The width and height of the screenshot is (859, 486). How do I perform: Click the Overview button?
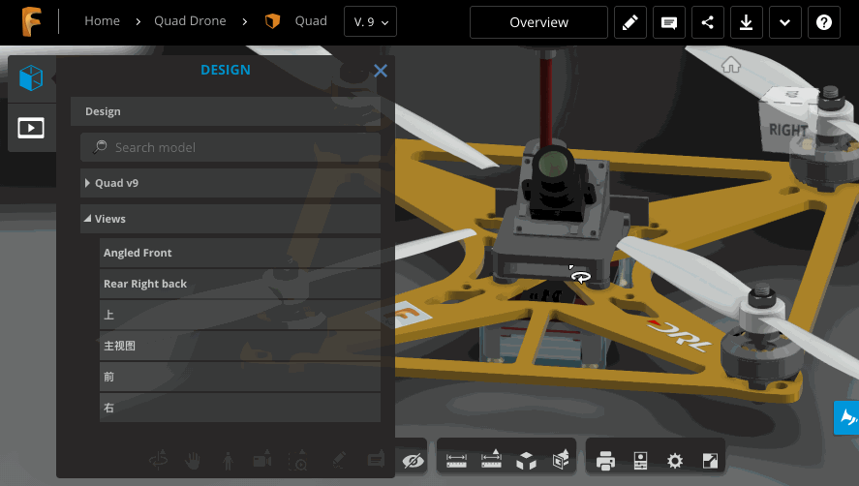pos(538,22)
